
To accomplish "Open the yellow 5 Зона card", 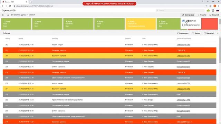I will point(141,24).
